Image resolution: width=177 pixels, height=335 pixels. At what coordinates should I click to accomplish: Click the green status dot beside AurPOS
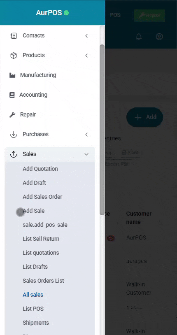tap(66, 13)
